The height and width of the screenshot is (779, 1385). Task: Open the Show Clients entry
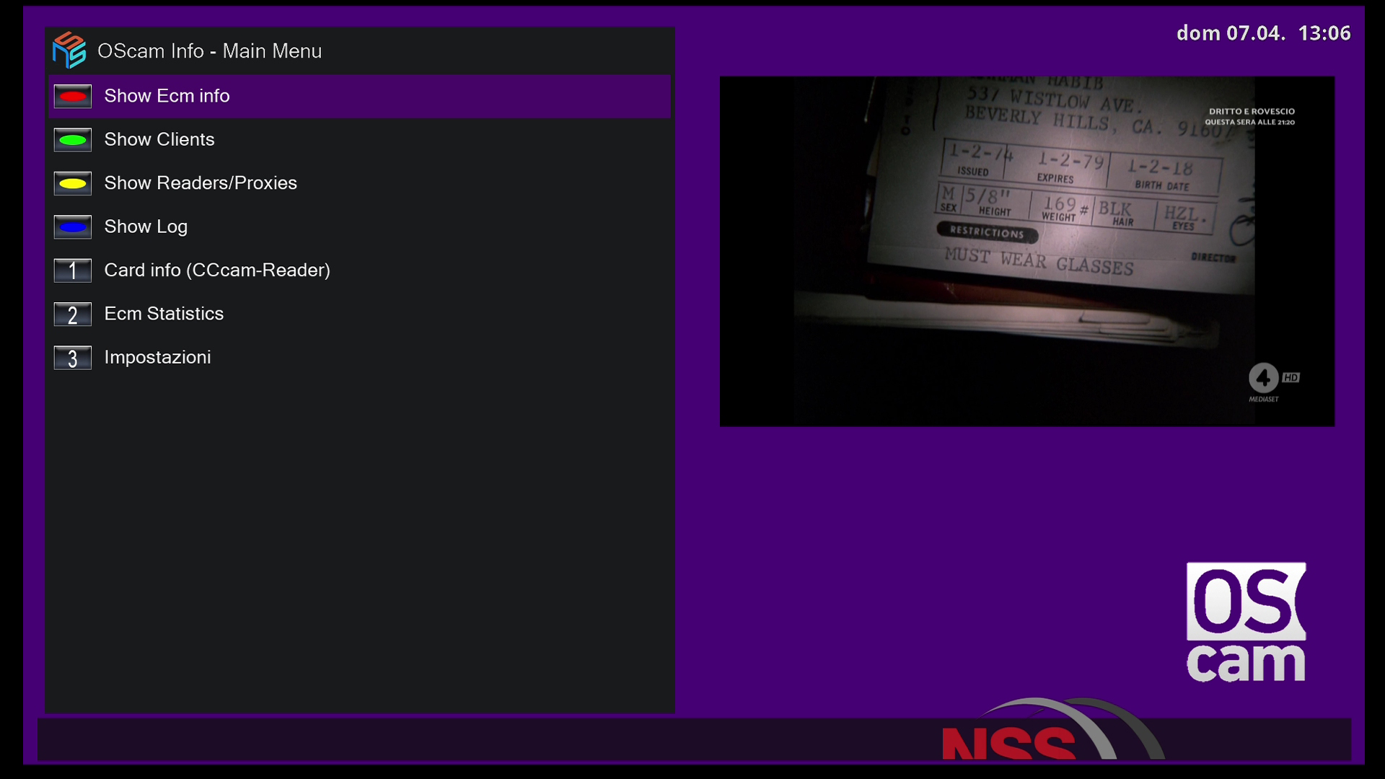pyautogui.click(x=159, y=139)
